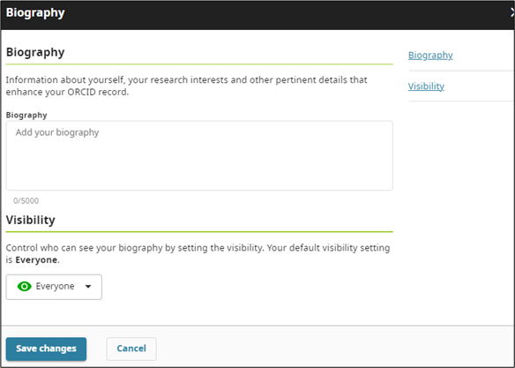Click the green divider under Visibility heading
Image resolution: width=515 pixels, height=368 pixels.
tap(199, 232)
